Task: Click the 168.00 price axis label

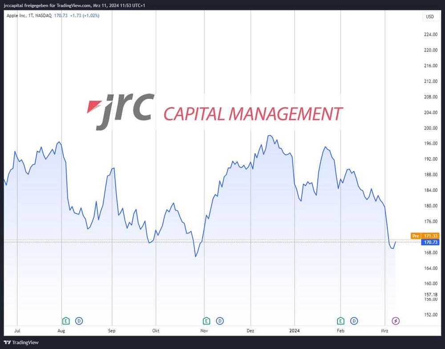Action: click(x=430, y=252)
